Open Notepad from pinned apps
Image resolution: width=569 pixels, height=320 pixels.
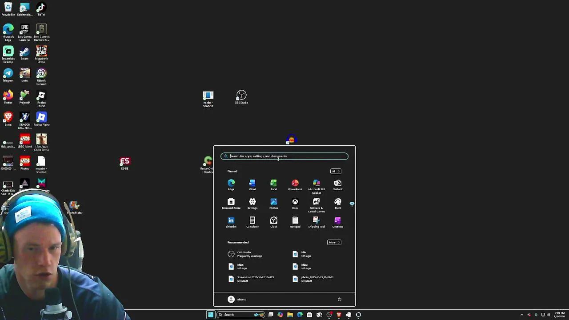[295, 223]
